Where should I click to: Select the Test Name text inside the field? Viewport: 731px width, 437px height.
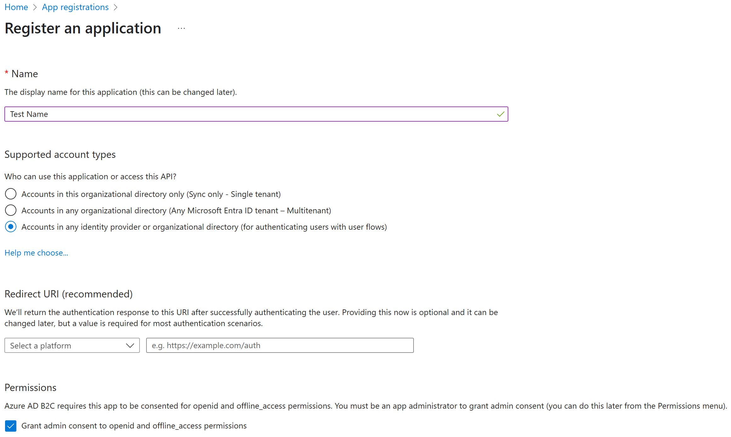(29, 114)
